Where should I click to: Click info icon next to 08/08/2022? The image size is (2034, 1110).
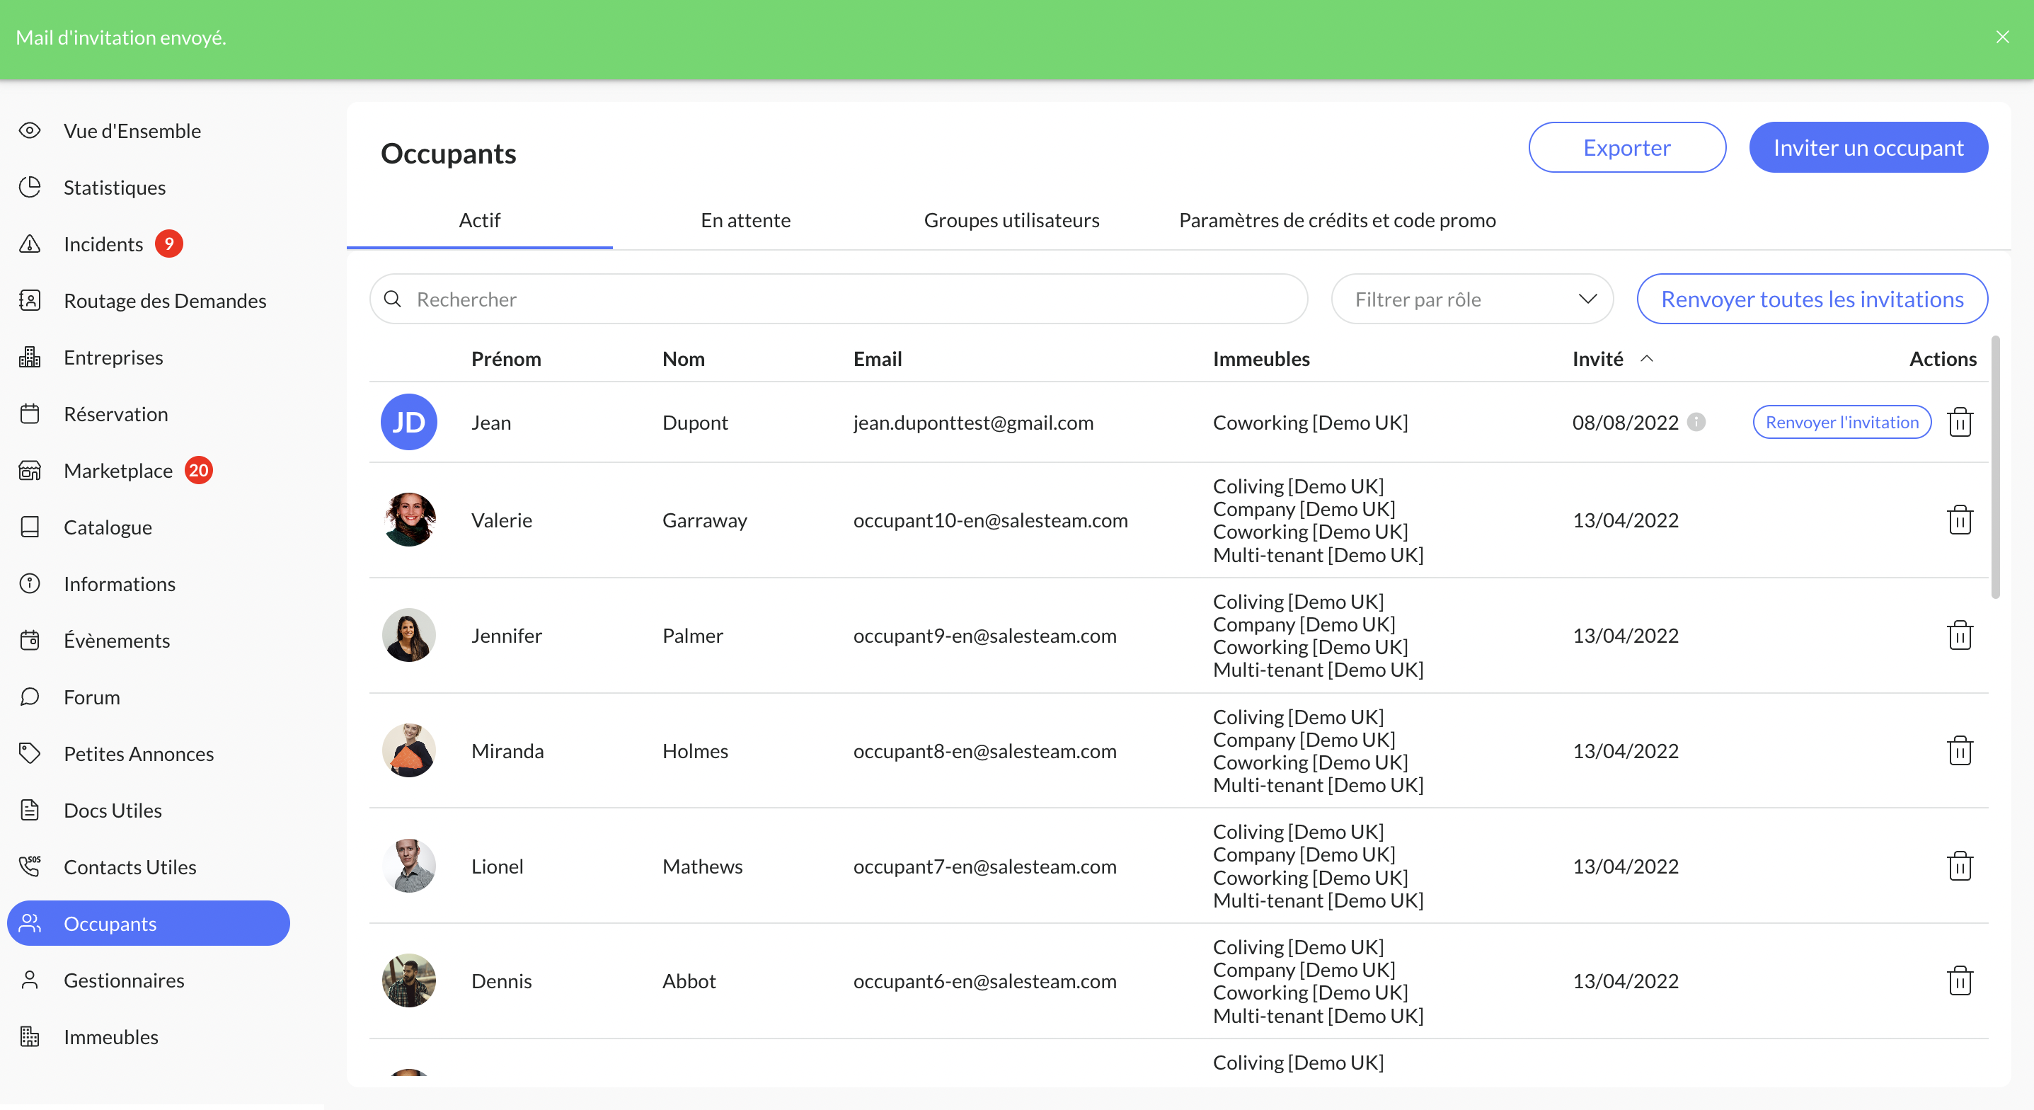point(1696,422)
